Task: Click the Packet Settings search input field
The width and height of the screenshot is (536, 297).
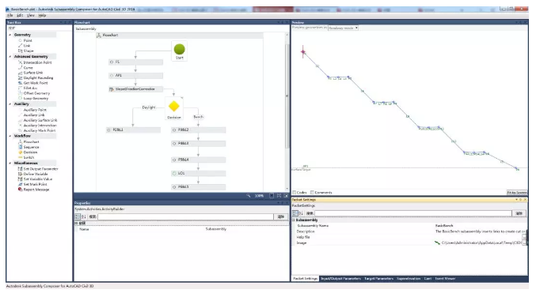Action: 413,213
